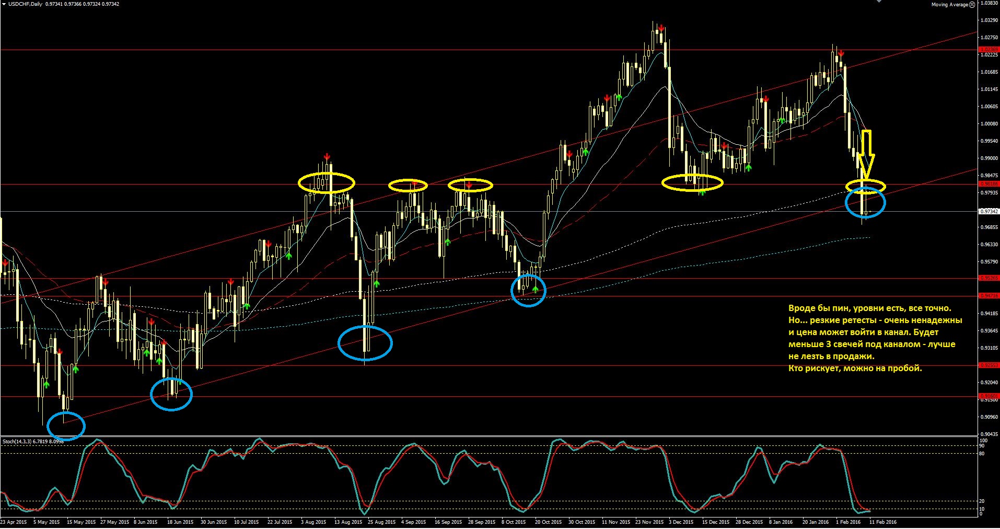Click the 15 Dec 2015 date label

716,522
